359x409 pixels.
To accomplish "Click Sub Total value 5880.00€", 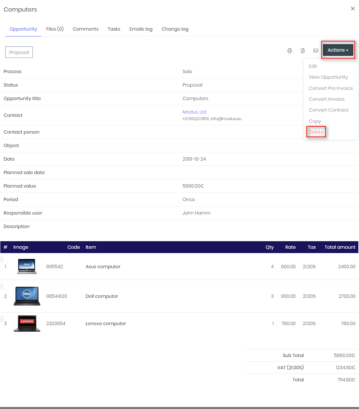I will 345,355.
